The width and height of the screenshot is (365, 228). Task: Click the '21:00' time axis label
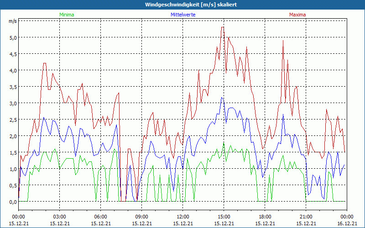pyautogui.click(x=306, y=217)
